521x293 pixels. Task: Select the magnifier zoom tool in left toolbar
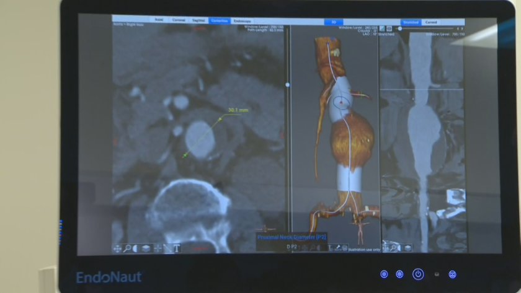tap(127, 248)
